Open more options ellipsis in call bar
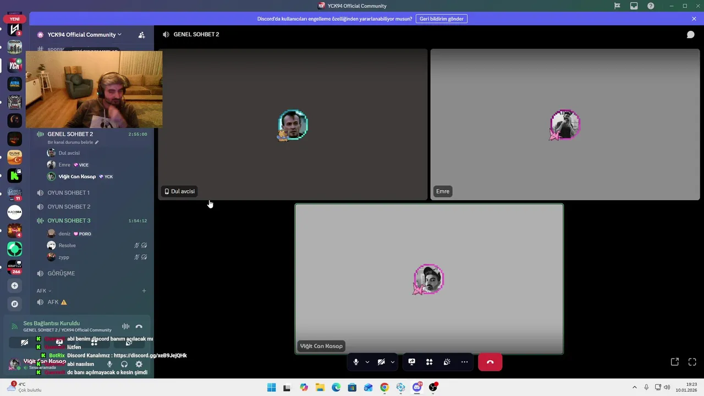 coord(465,362)
